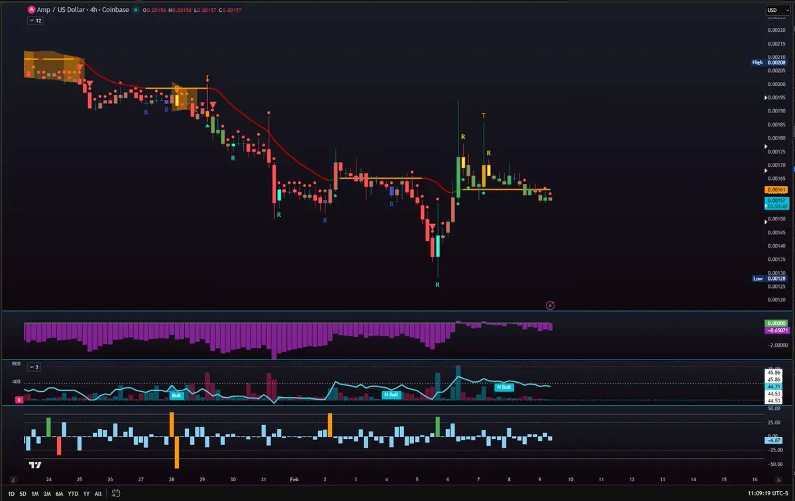Click the green 0.00000 value label
The width and height of the screenshot is (795, 501).
[x=775, y=322]
